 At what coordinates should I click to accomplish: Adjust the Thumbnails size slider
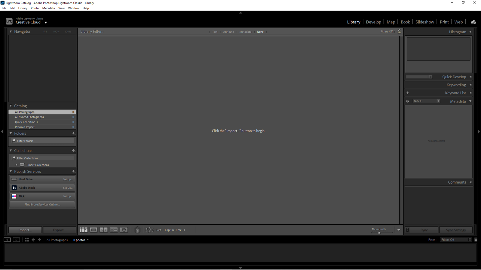(x=379, y=232)
